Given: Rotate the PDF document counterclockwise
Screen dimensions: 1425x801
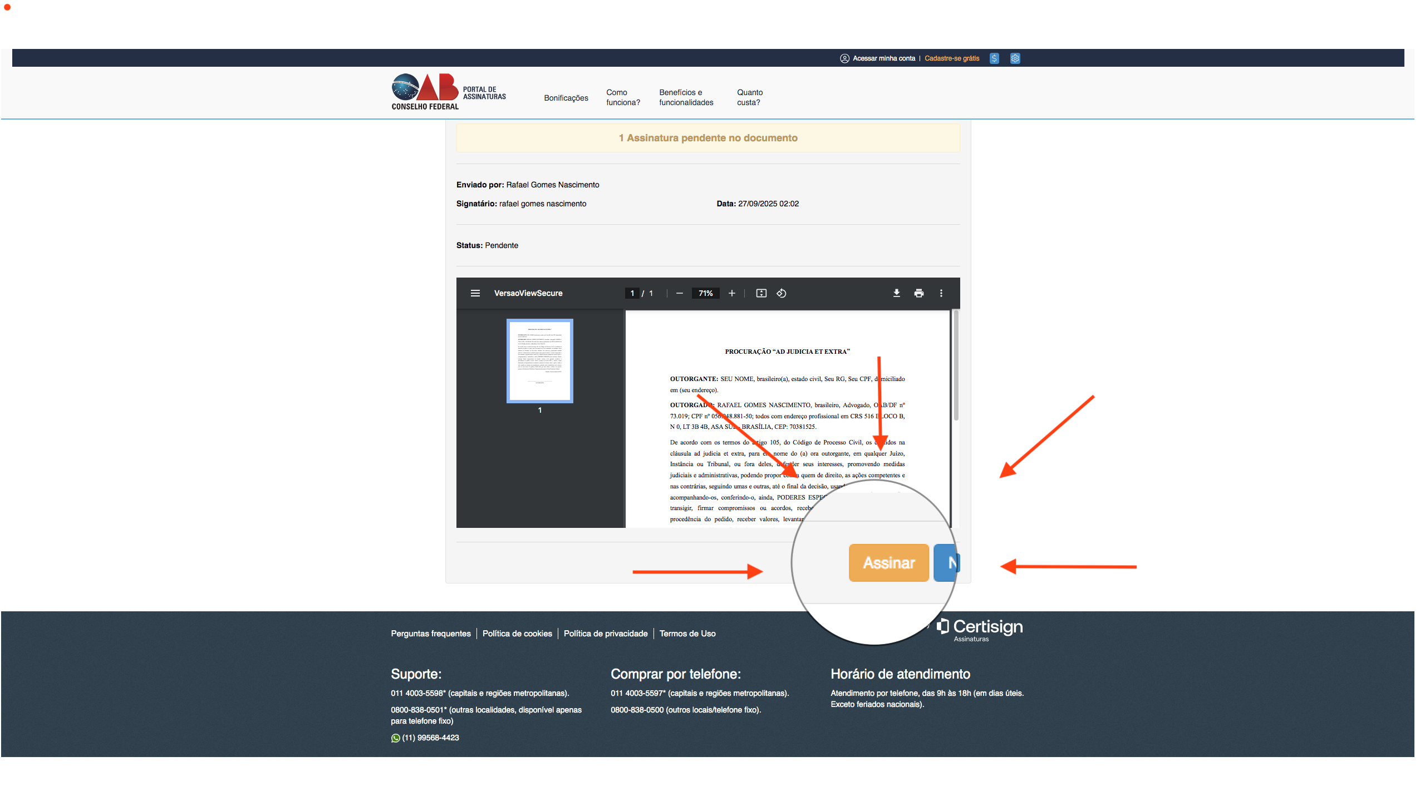Looking at the screenshot, I should 782,293.
